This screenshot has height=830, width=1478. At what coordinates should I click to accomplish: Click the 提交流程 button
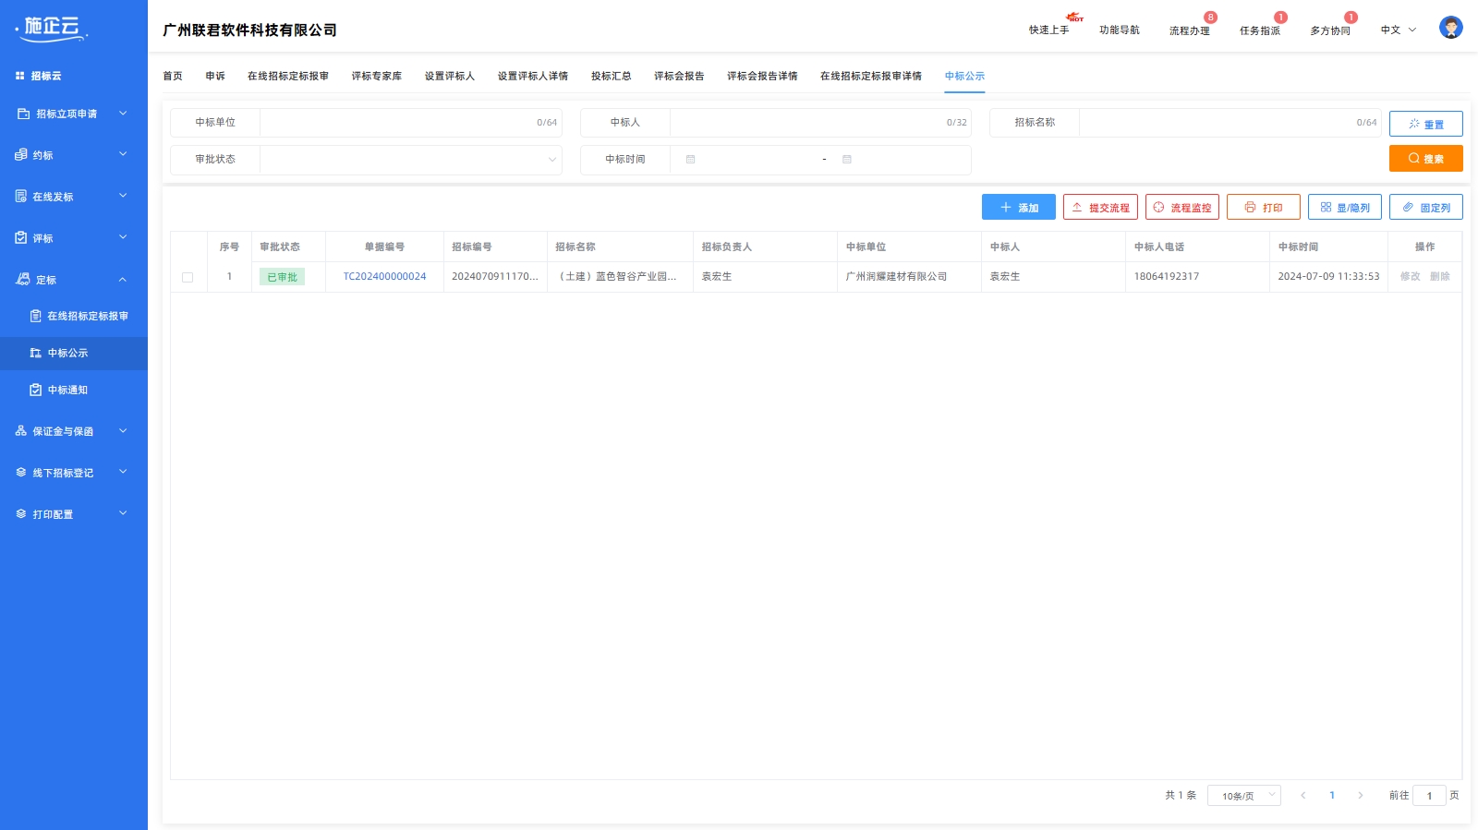tap(1100, 208)
